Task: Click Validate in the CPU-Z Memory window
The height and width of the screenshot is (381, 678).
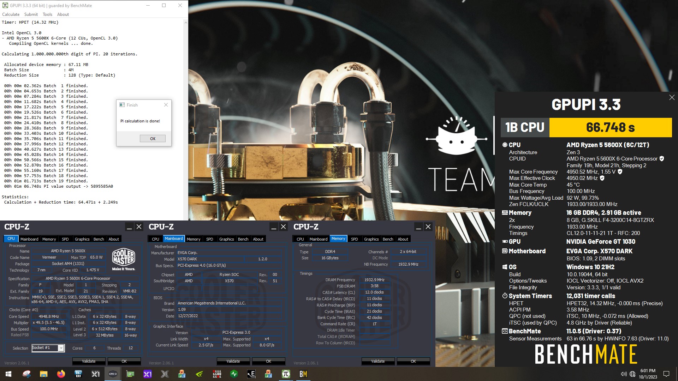Action: 378,361
